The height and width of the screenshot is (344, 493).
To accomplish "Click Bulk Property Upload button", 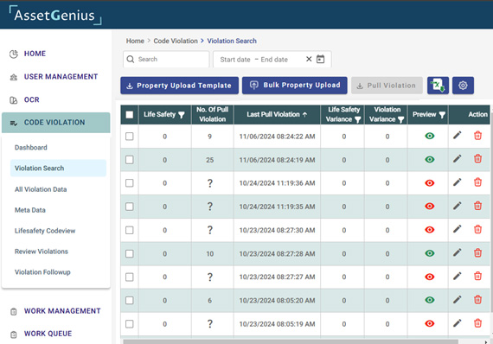I will pyautogui.click(x=295, y=86).
